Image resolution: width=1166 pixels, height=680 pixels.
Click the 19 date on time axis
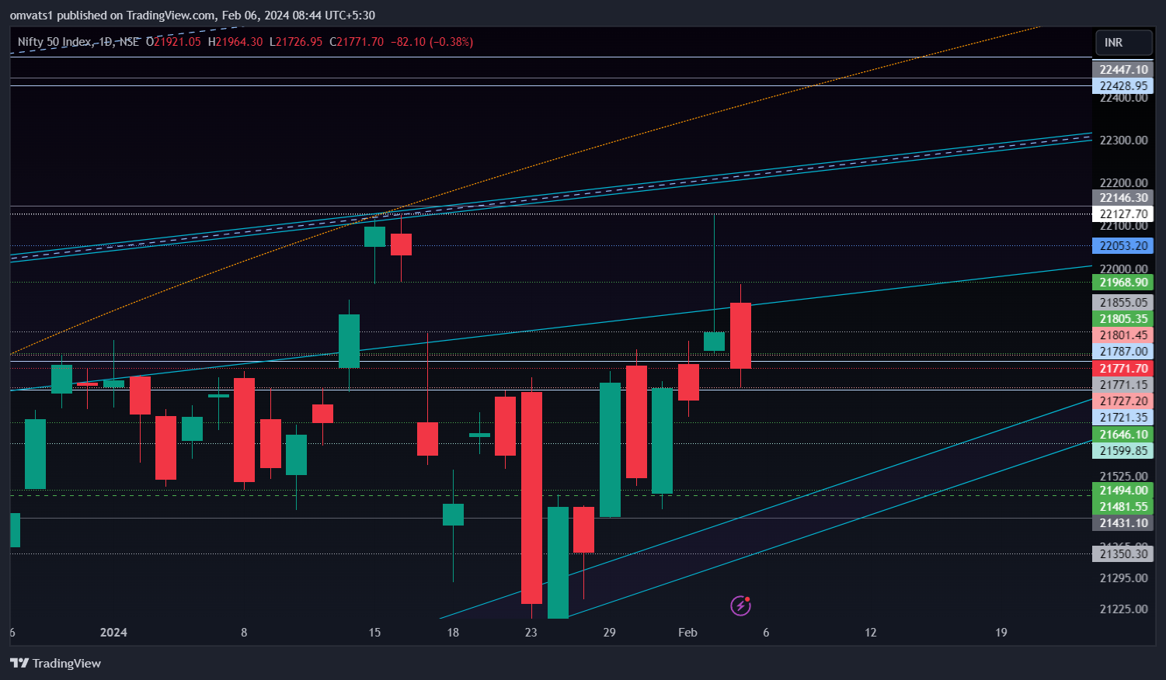tap(1001, 633)
